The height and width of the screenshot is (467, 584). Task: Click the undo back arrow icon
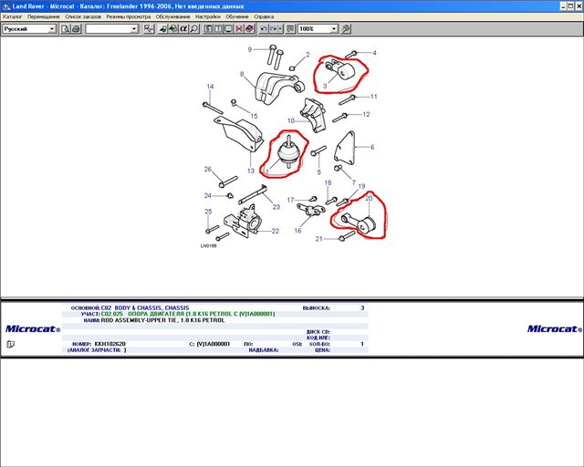[264, 28]
